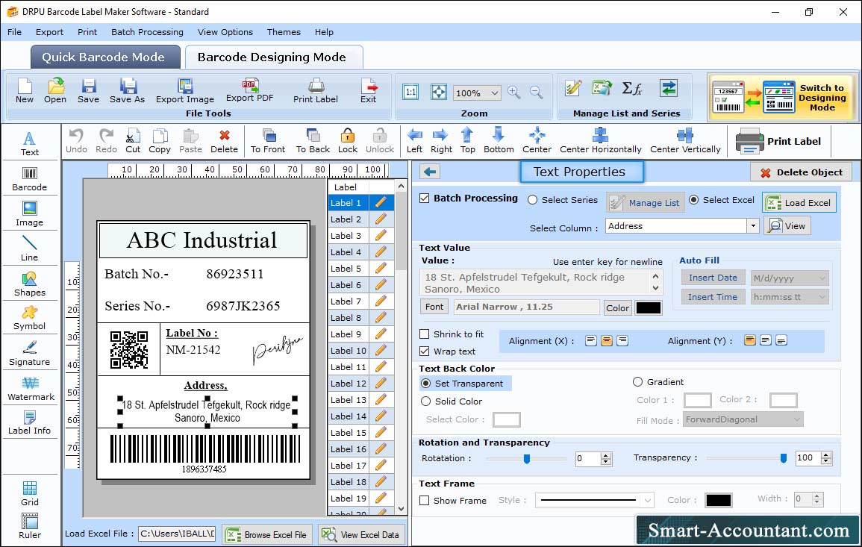Align object Center Vertically
This screenshot has height=547, width=862.
point(685,141)
